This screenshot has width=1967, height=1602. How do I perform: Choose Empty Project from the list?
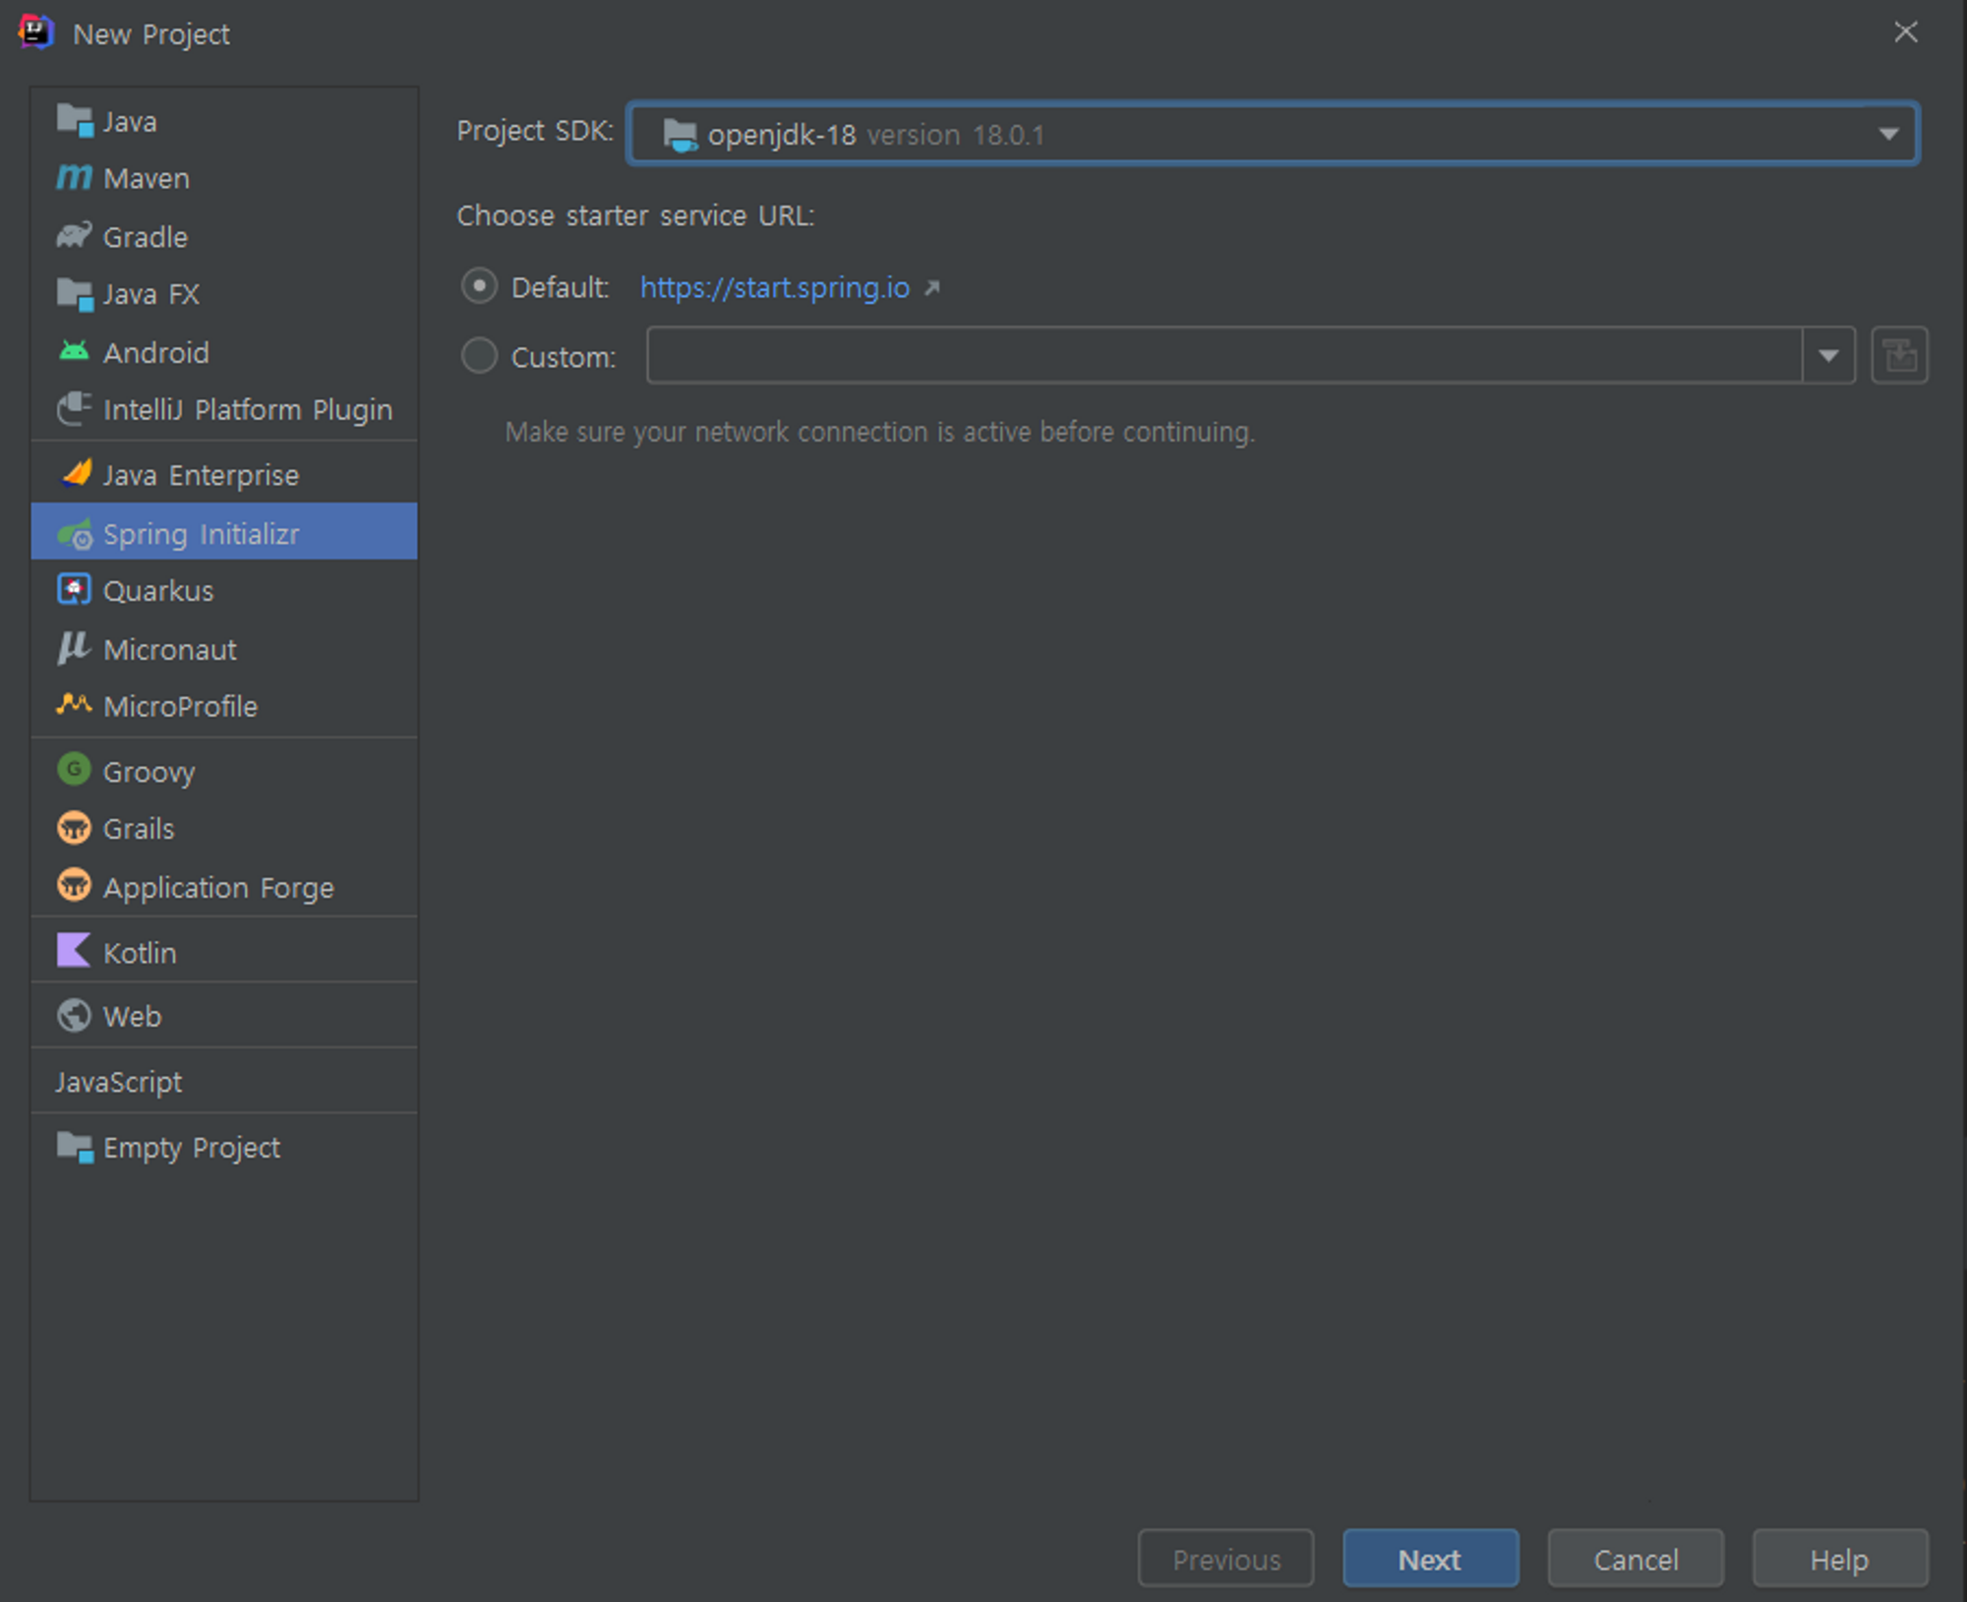pyautogui.click(x=192, y=1148)
